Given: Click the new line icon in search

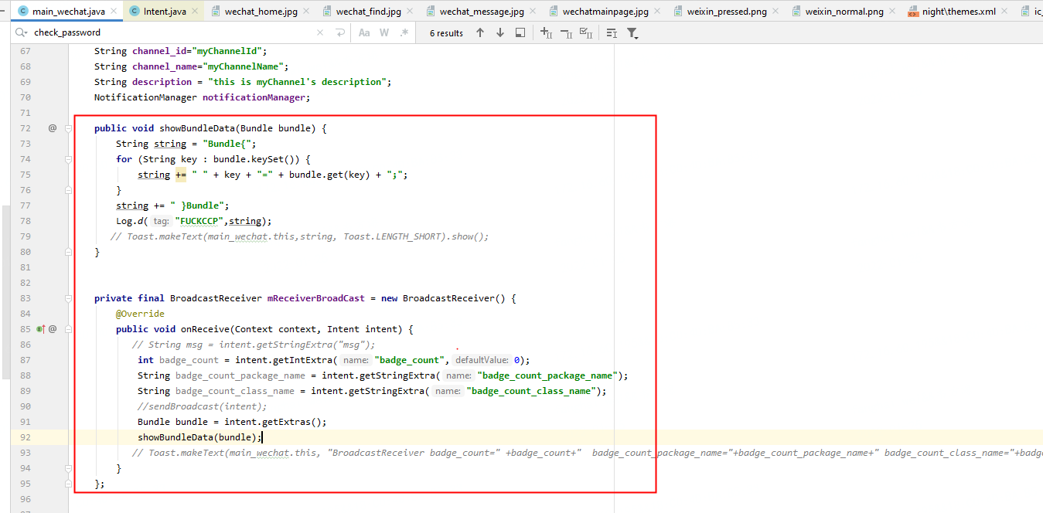Looking at the screenshot, I should (340, 32).
